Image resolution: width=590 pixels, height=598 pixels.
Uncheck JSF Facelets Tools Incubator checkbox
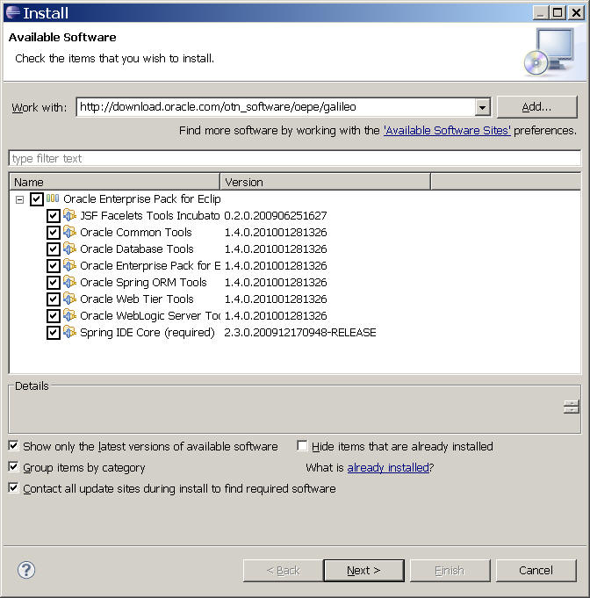point(54,216)
